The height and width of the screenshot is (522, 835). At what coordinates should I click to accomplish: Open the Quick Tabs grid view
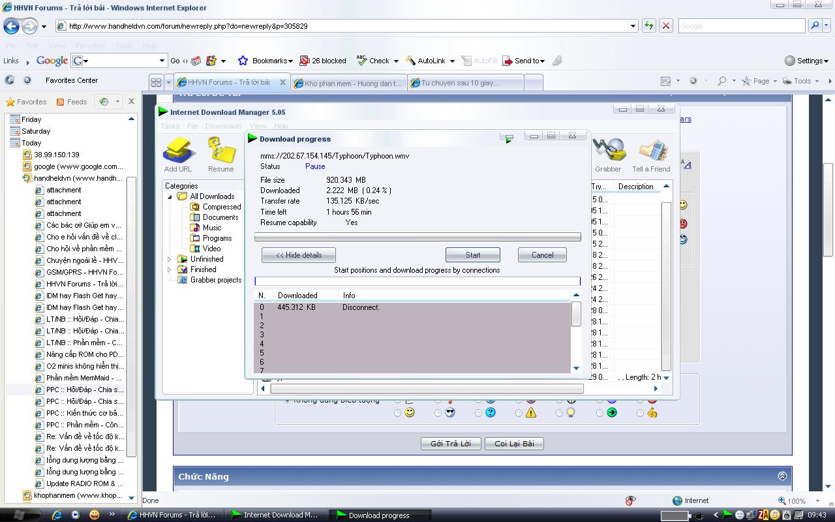[x=156, y=82]
